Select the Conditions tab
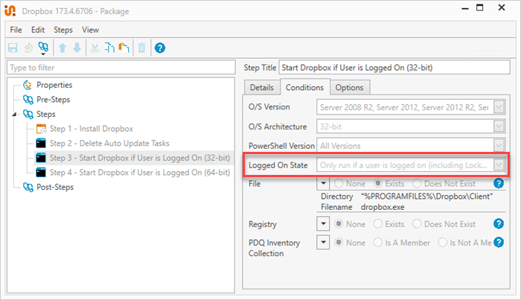Image resolution: width=521 pixels, height=300 pixels. (304, 87)
